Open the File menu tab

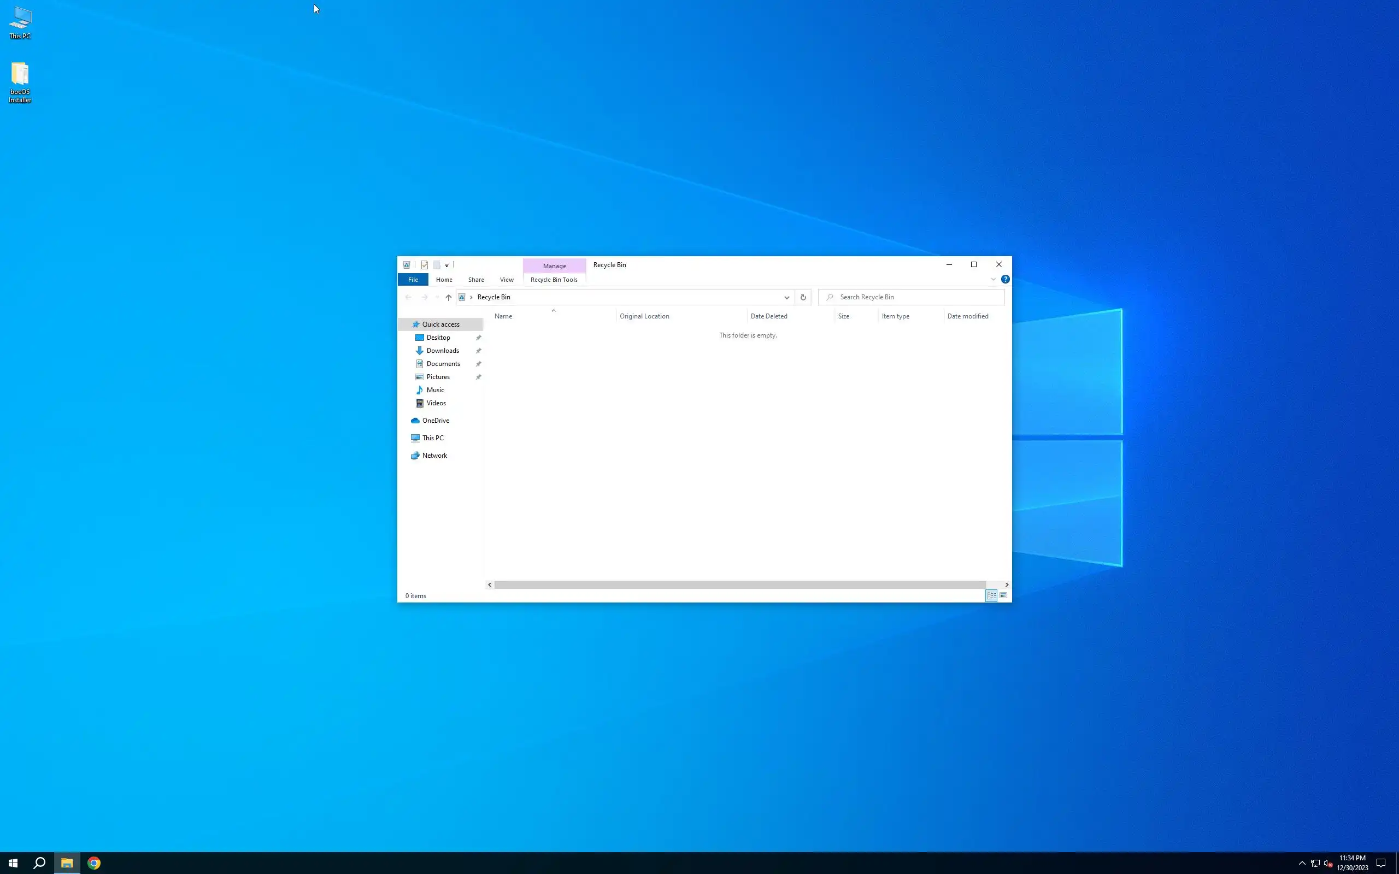[413, 280]
